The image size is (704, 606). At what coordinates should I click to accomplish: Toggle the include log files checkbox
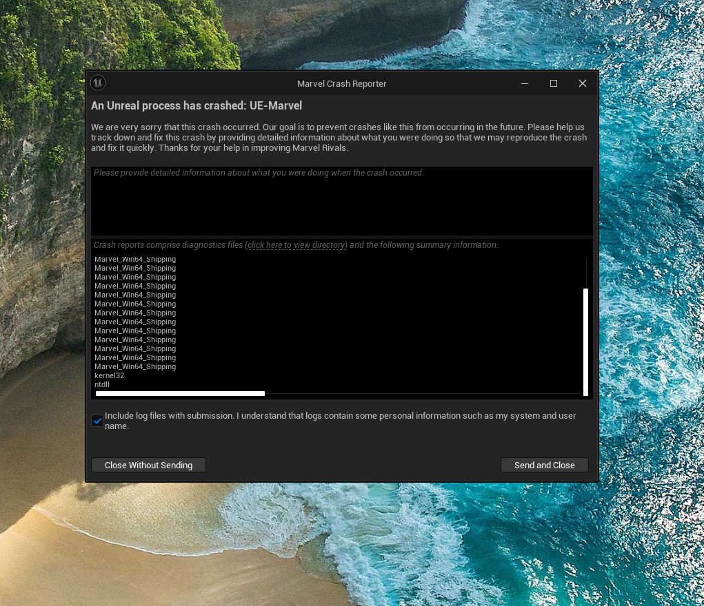pyautogui.click(x=97, y=421)
